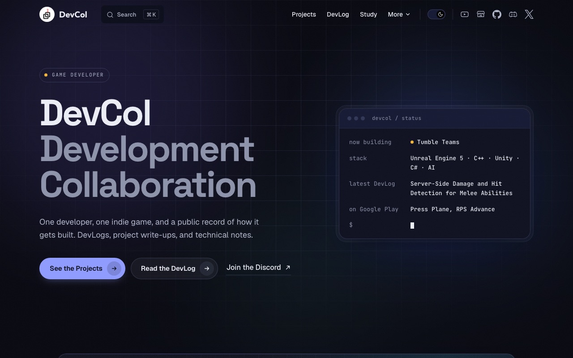Image resolution: width=573 pixels, height=358 pixels.
Task: Click the "Collaboration" heading line
Action: point(148,184)
